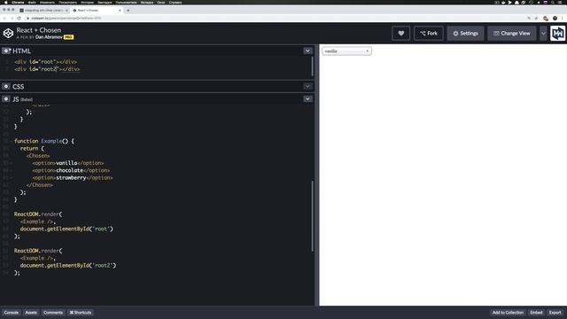Open Chrome three-dot menu
The height and width of the screenshot is (319, 567).
pos(563,18)
